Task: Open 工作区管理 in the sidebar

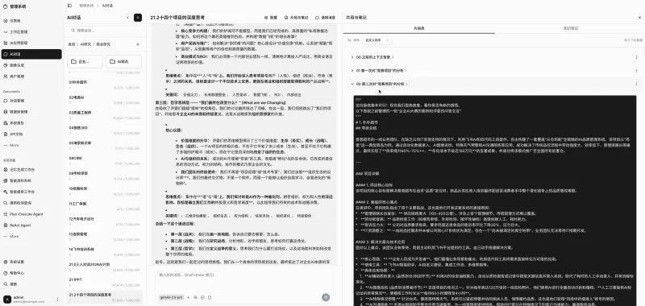Action: click(31, 31)
